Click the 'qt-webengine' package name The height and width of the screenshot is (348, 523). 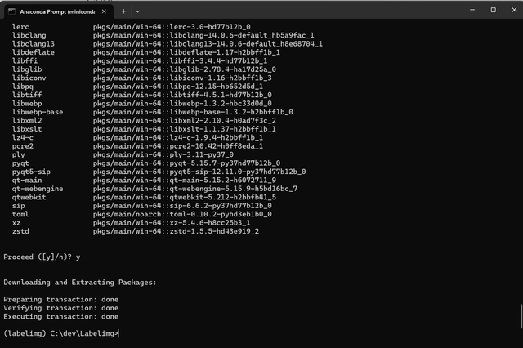(38, 189)
